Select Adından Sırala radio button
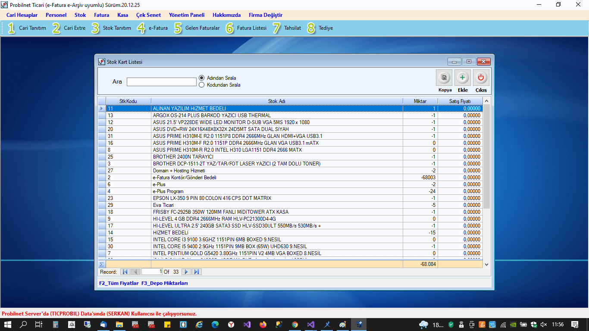 point(201,78)
